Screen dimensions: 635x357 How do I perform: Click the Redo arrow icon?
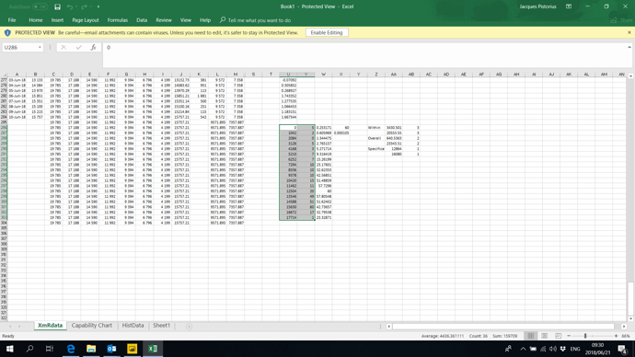pos(85,6)
